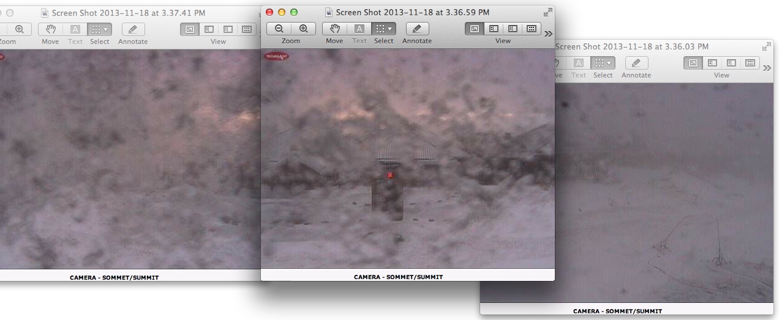Click window title Screen Shot 3.37.41 PM
The image size is (782, 320).
click(129, 12)
